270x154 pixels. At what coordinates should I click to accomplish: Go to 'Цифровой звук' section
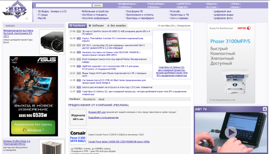222,11
